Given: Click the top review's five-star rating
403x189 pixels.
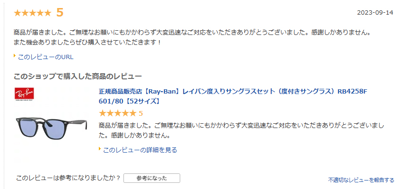Looking at the screenshot, I should (33, 13).
